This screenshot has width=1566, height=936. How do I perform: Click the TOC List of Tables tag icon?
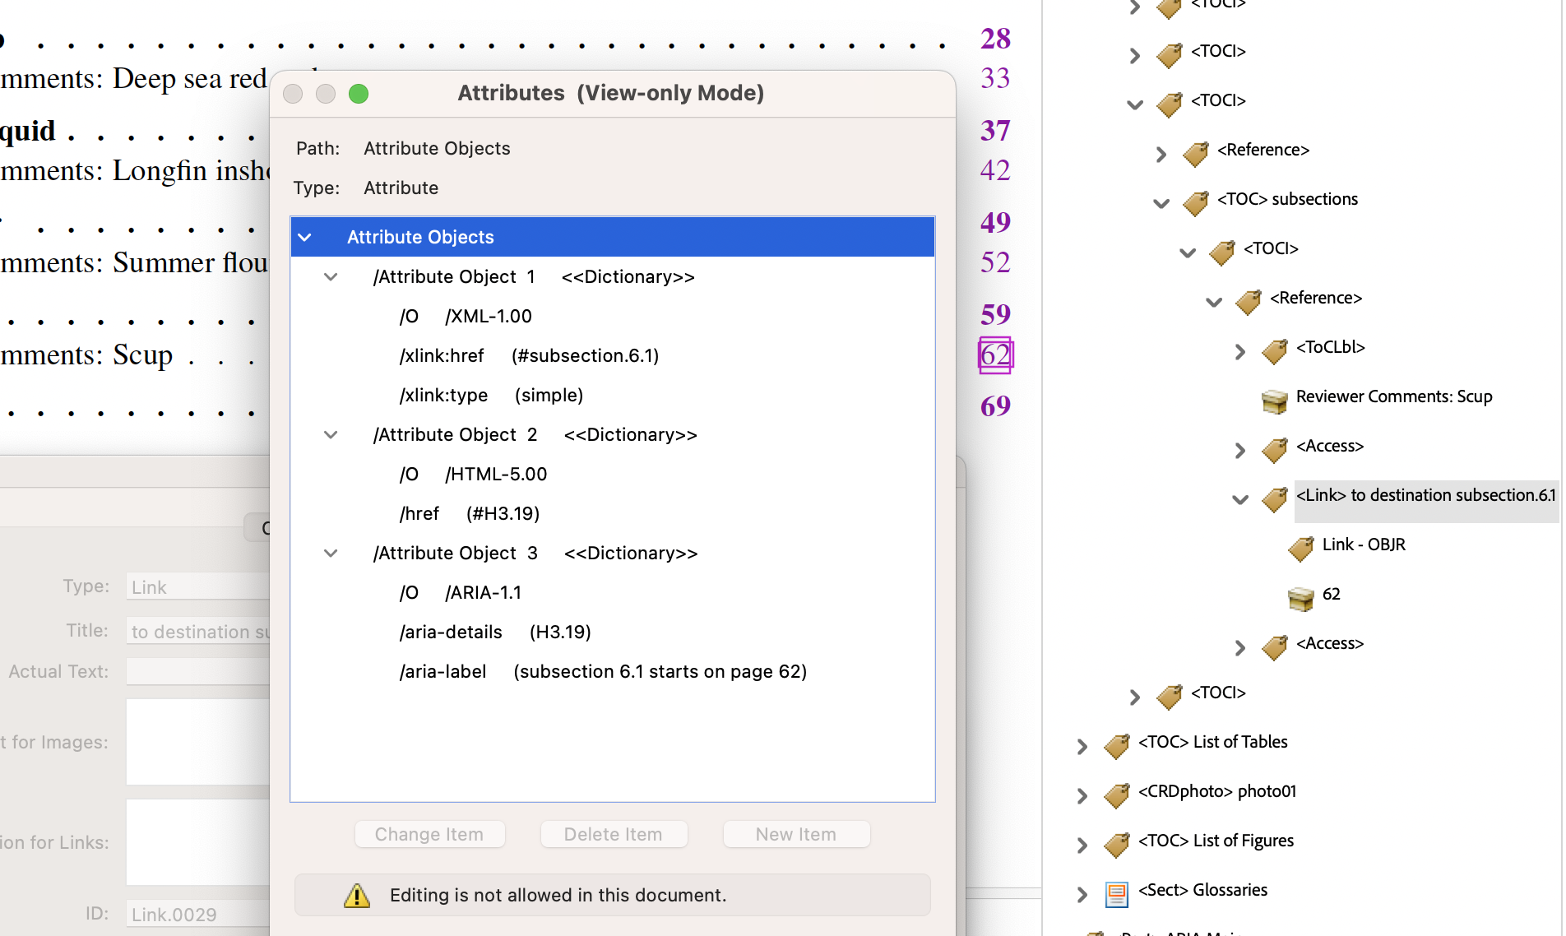click(x=1117, y=745)
